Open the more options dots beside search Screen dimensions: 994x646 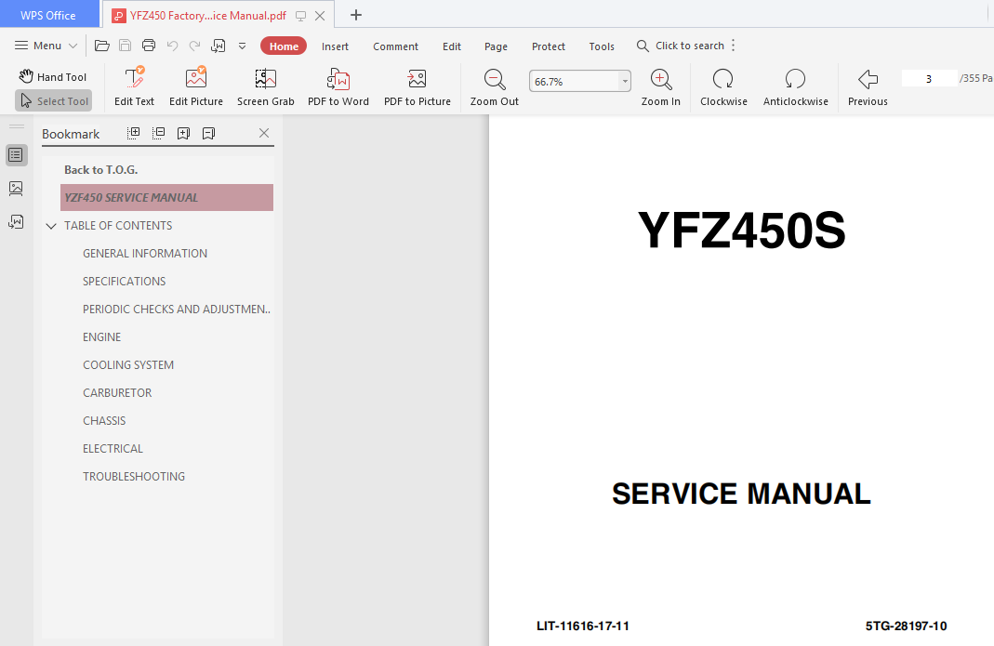(734, 46)
